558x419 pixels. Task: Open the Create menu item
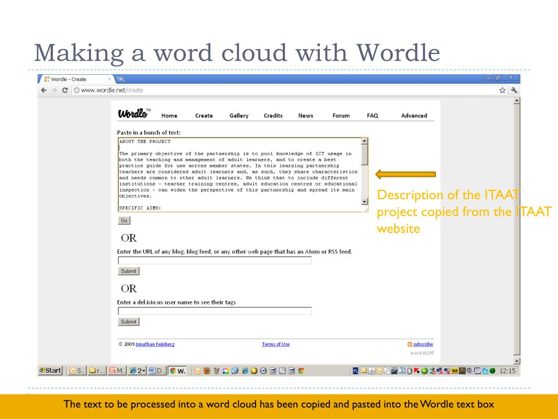point(204,116)
